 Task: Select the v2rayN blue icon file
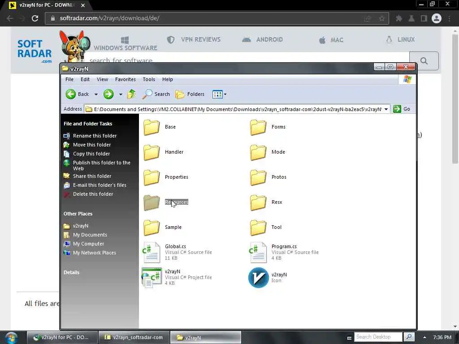(258, 278)
